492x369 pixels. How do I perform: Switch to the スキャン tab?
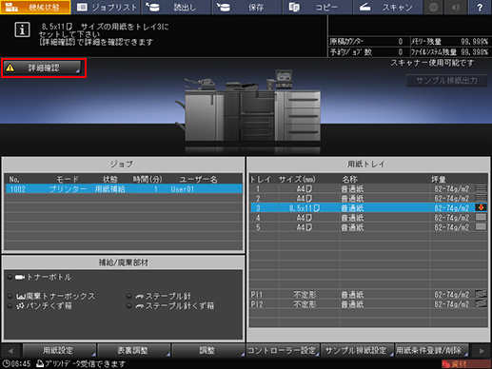tap(388, 7)
